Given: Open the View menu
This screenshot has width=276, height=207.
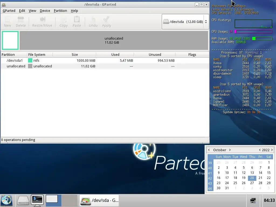Looking at the screenshot, I should click(x=32, y=11).
